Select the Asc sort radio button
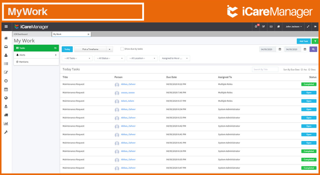This screenshot has height=175, width=320. tap(302, 69)
